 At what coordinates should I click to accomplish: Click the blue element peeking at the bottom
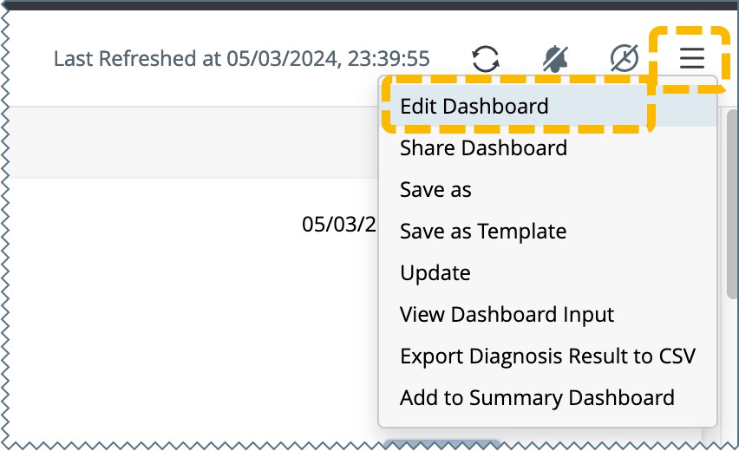click(x=442, y=444)
